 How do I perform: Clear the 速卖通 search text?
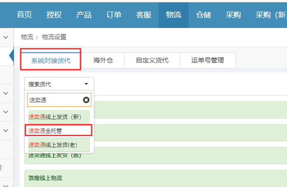[86, 100]
